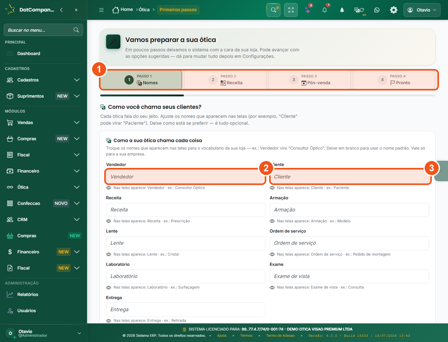
Task: Click the Entrega input field
Action: (x=185, y=310)
